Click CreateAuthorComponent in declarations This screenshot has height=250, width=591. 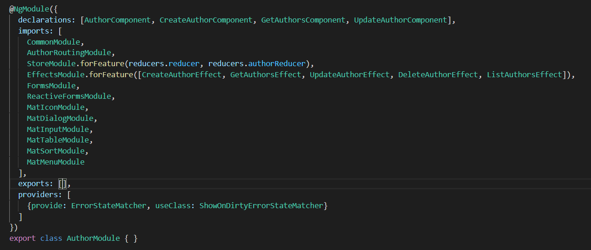pos(206,20)
